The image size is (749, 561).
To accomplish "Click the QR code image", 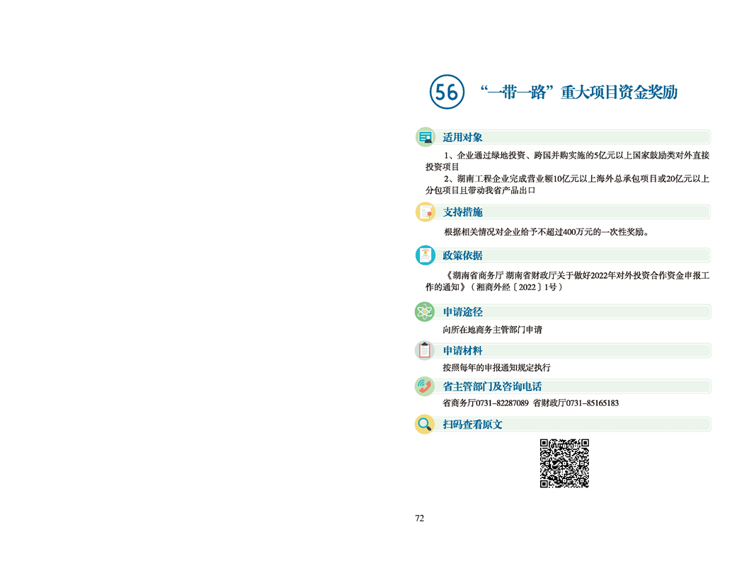I will pyautogui.click(x=564, y=463).
